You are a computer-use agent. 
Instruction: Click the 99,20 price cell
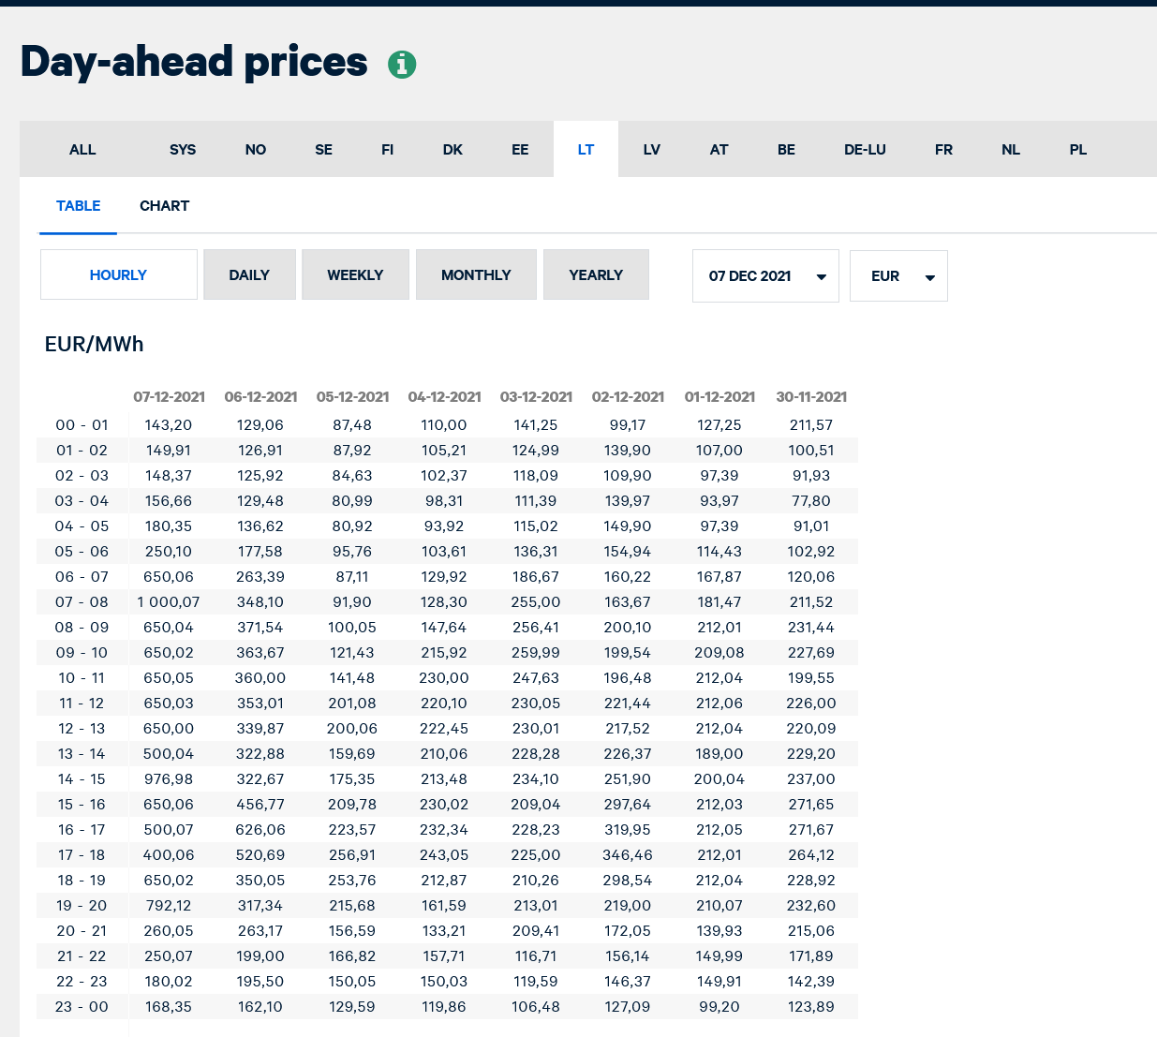click(x=719, y=1007)
